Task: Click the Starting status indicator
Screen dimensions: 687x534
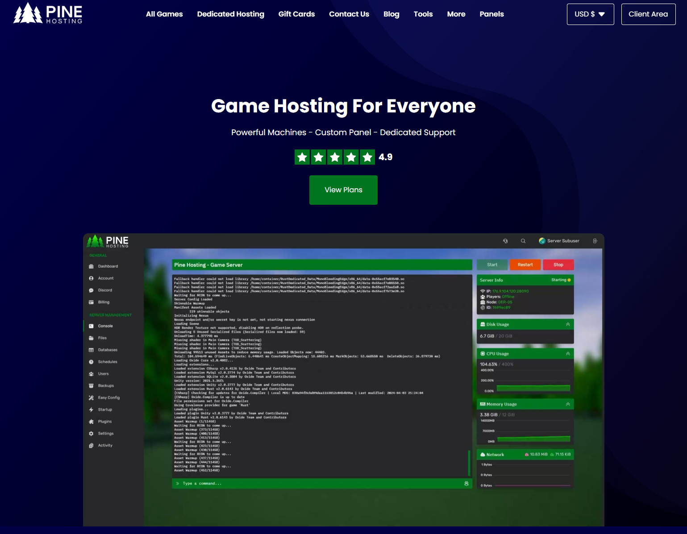Action: pos(561,280)
